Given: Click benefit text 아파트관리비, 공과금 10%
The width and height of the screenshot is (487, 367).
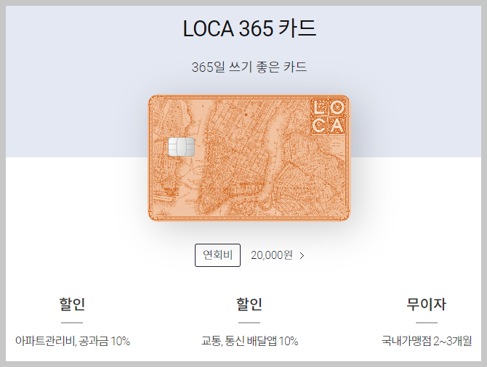Looking at the screenshot, I should 73,342.
